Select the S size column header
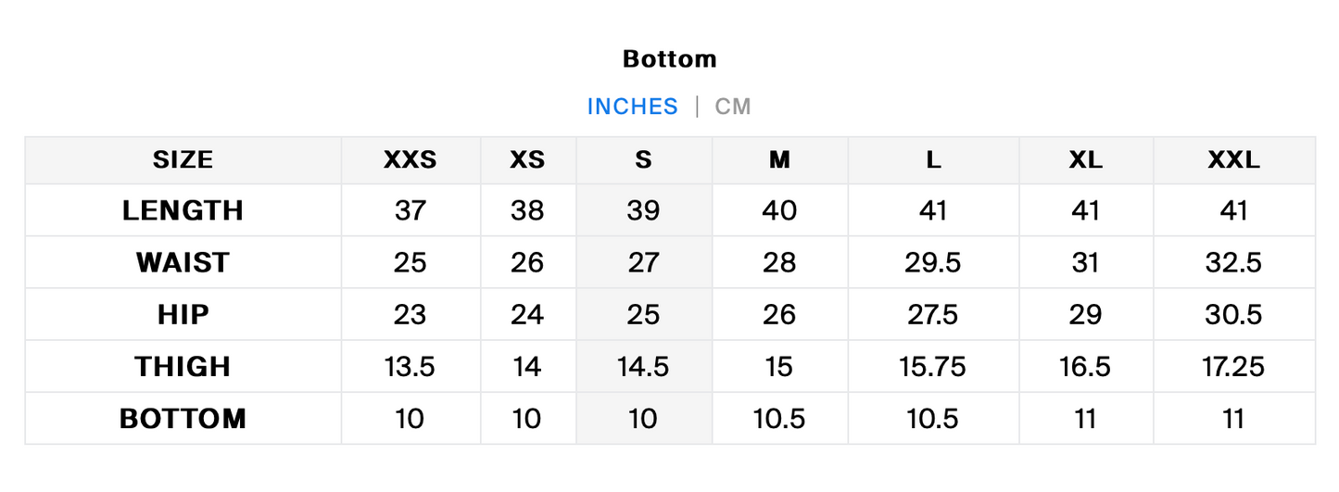This screenshot has height=492, width=1339. coord(644,160)
